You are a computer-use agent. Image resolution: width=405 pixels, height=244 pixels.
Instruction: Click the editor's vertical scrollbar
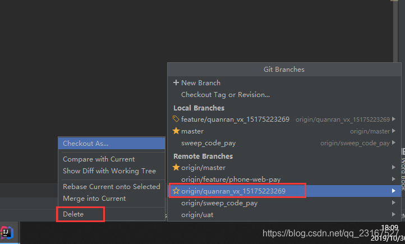tap(395, 31)
